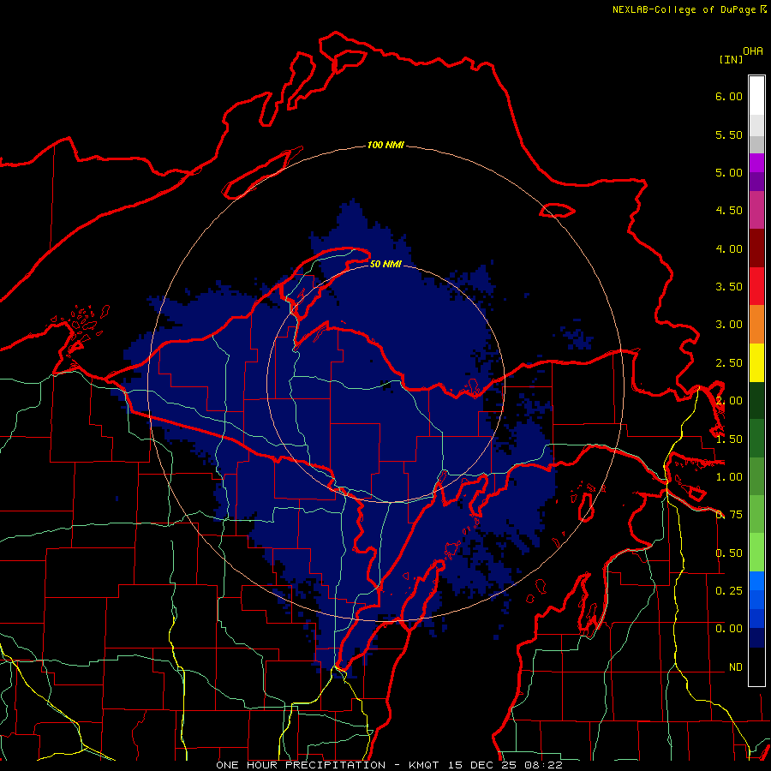Click the 0.75 legend value

(x=729, y=515)
